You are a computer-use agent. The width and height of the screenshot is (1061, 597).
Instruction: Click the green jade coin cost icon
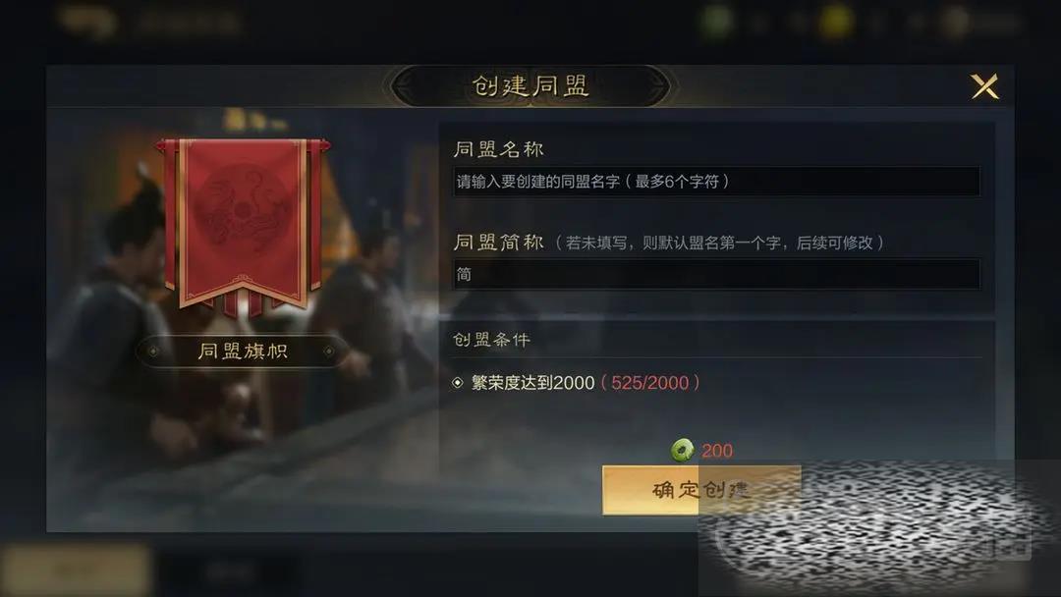click(682, 450)
